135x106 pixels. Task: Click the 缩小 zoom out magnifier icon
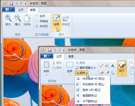click(x=18, y=18)
